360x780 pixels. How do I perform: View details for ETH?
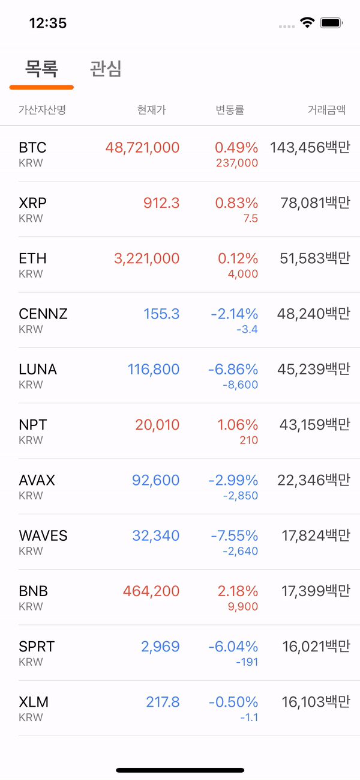coord(180,264)
